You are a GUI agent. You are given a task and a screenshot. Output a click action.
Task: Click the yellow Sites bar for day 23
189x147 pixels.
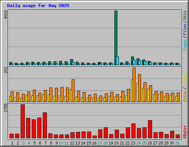point(132,91)
